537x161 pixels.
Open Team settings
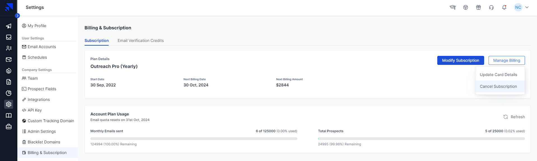30,78
